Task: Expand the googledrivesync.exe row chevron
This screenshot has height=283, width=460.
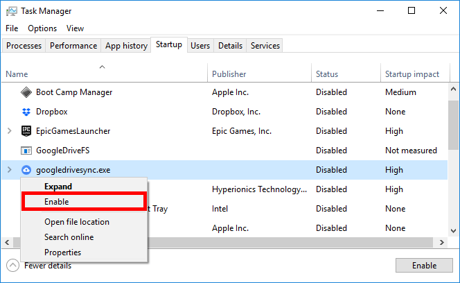Action: click(x=10, y=169)
